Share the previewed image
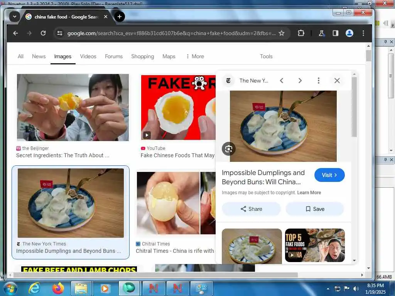This screenshot has width=395, height=296. (252, 209)
